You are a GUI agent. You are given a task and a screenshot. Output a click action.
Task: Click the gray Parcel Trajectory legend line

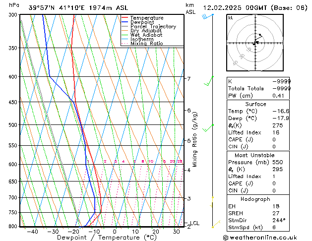(125, 26)
